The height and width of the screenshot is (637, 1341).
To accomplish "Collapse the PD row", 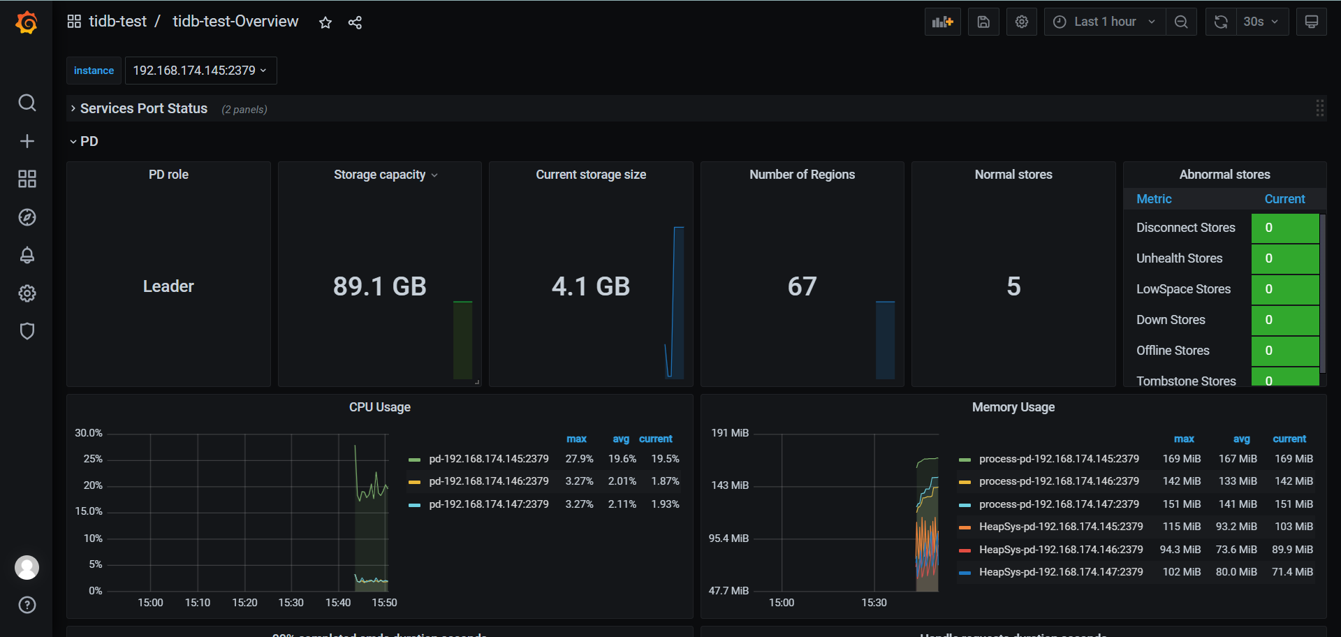I will pyautogui.click(x=84, y=141).
